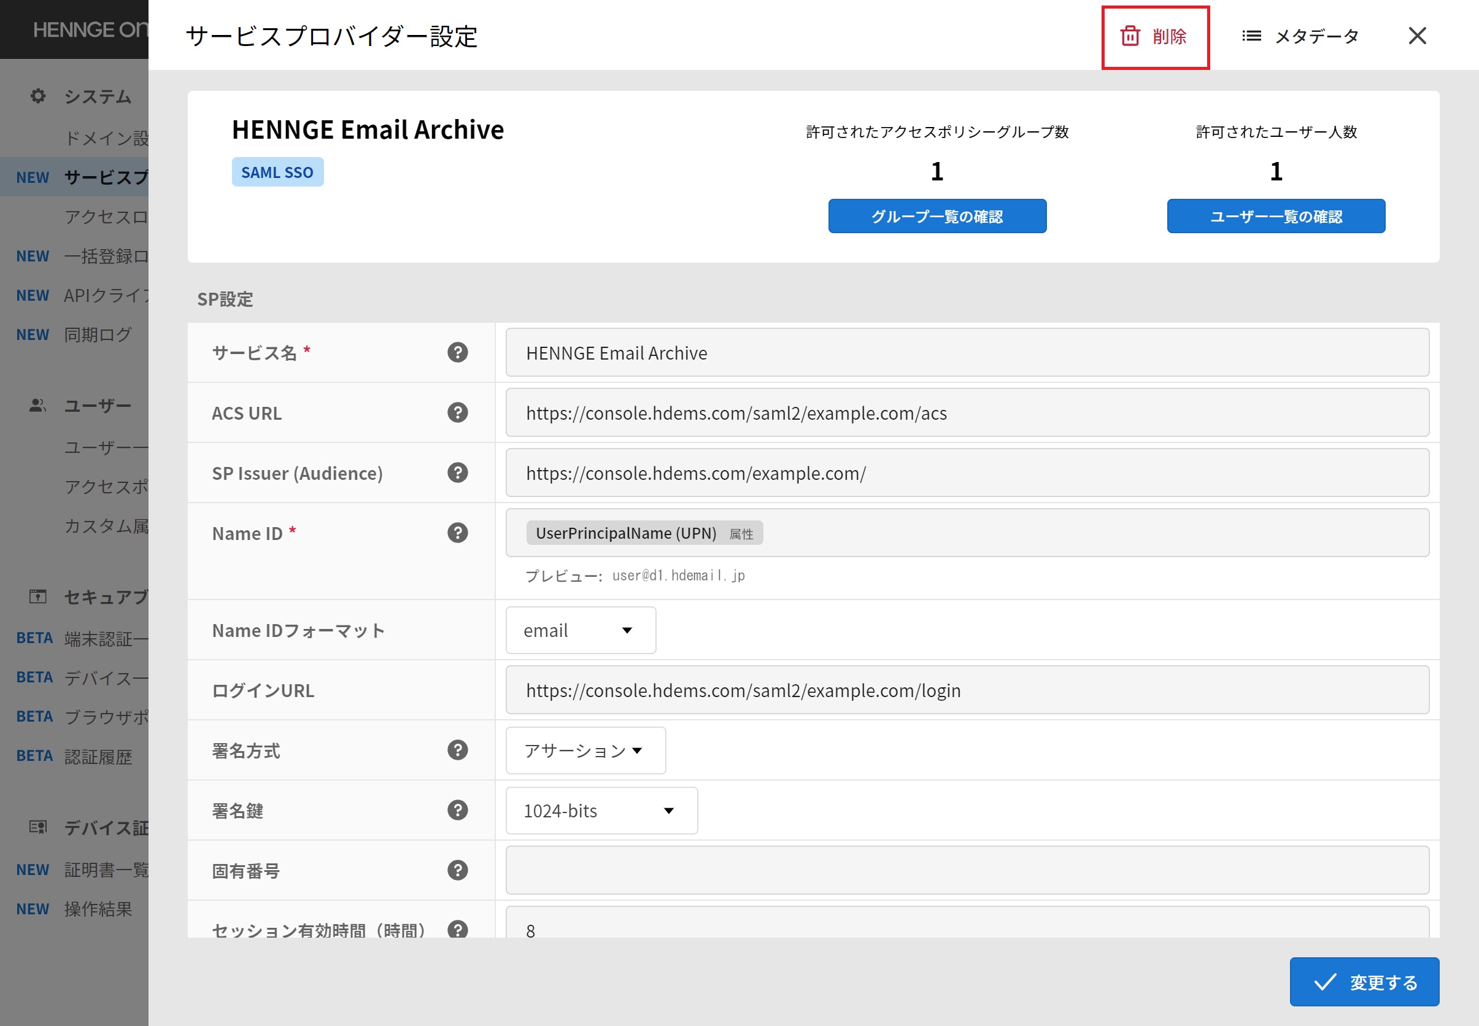Image resolution: width=1479 pixels, height=1026 pixels.
Task: Click the ログインURL input field
Action: pyautogui.click(x=967, y=690)
